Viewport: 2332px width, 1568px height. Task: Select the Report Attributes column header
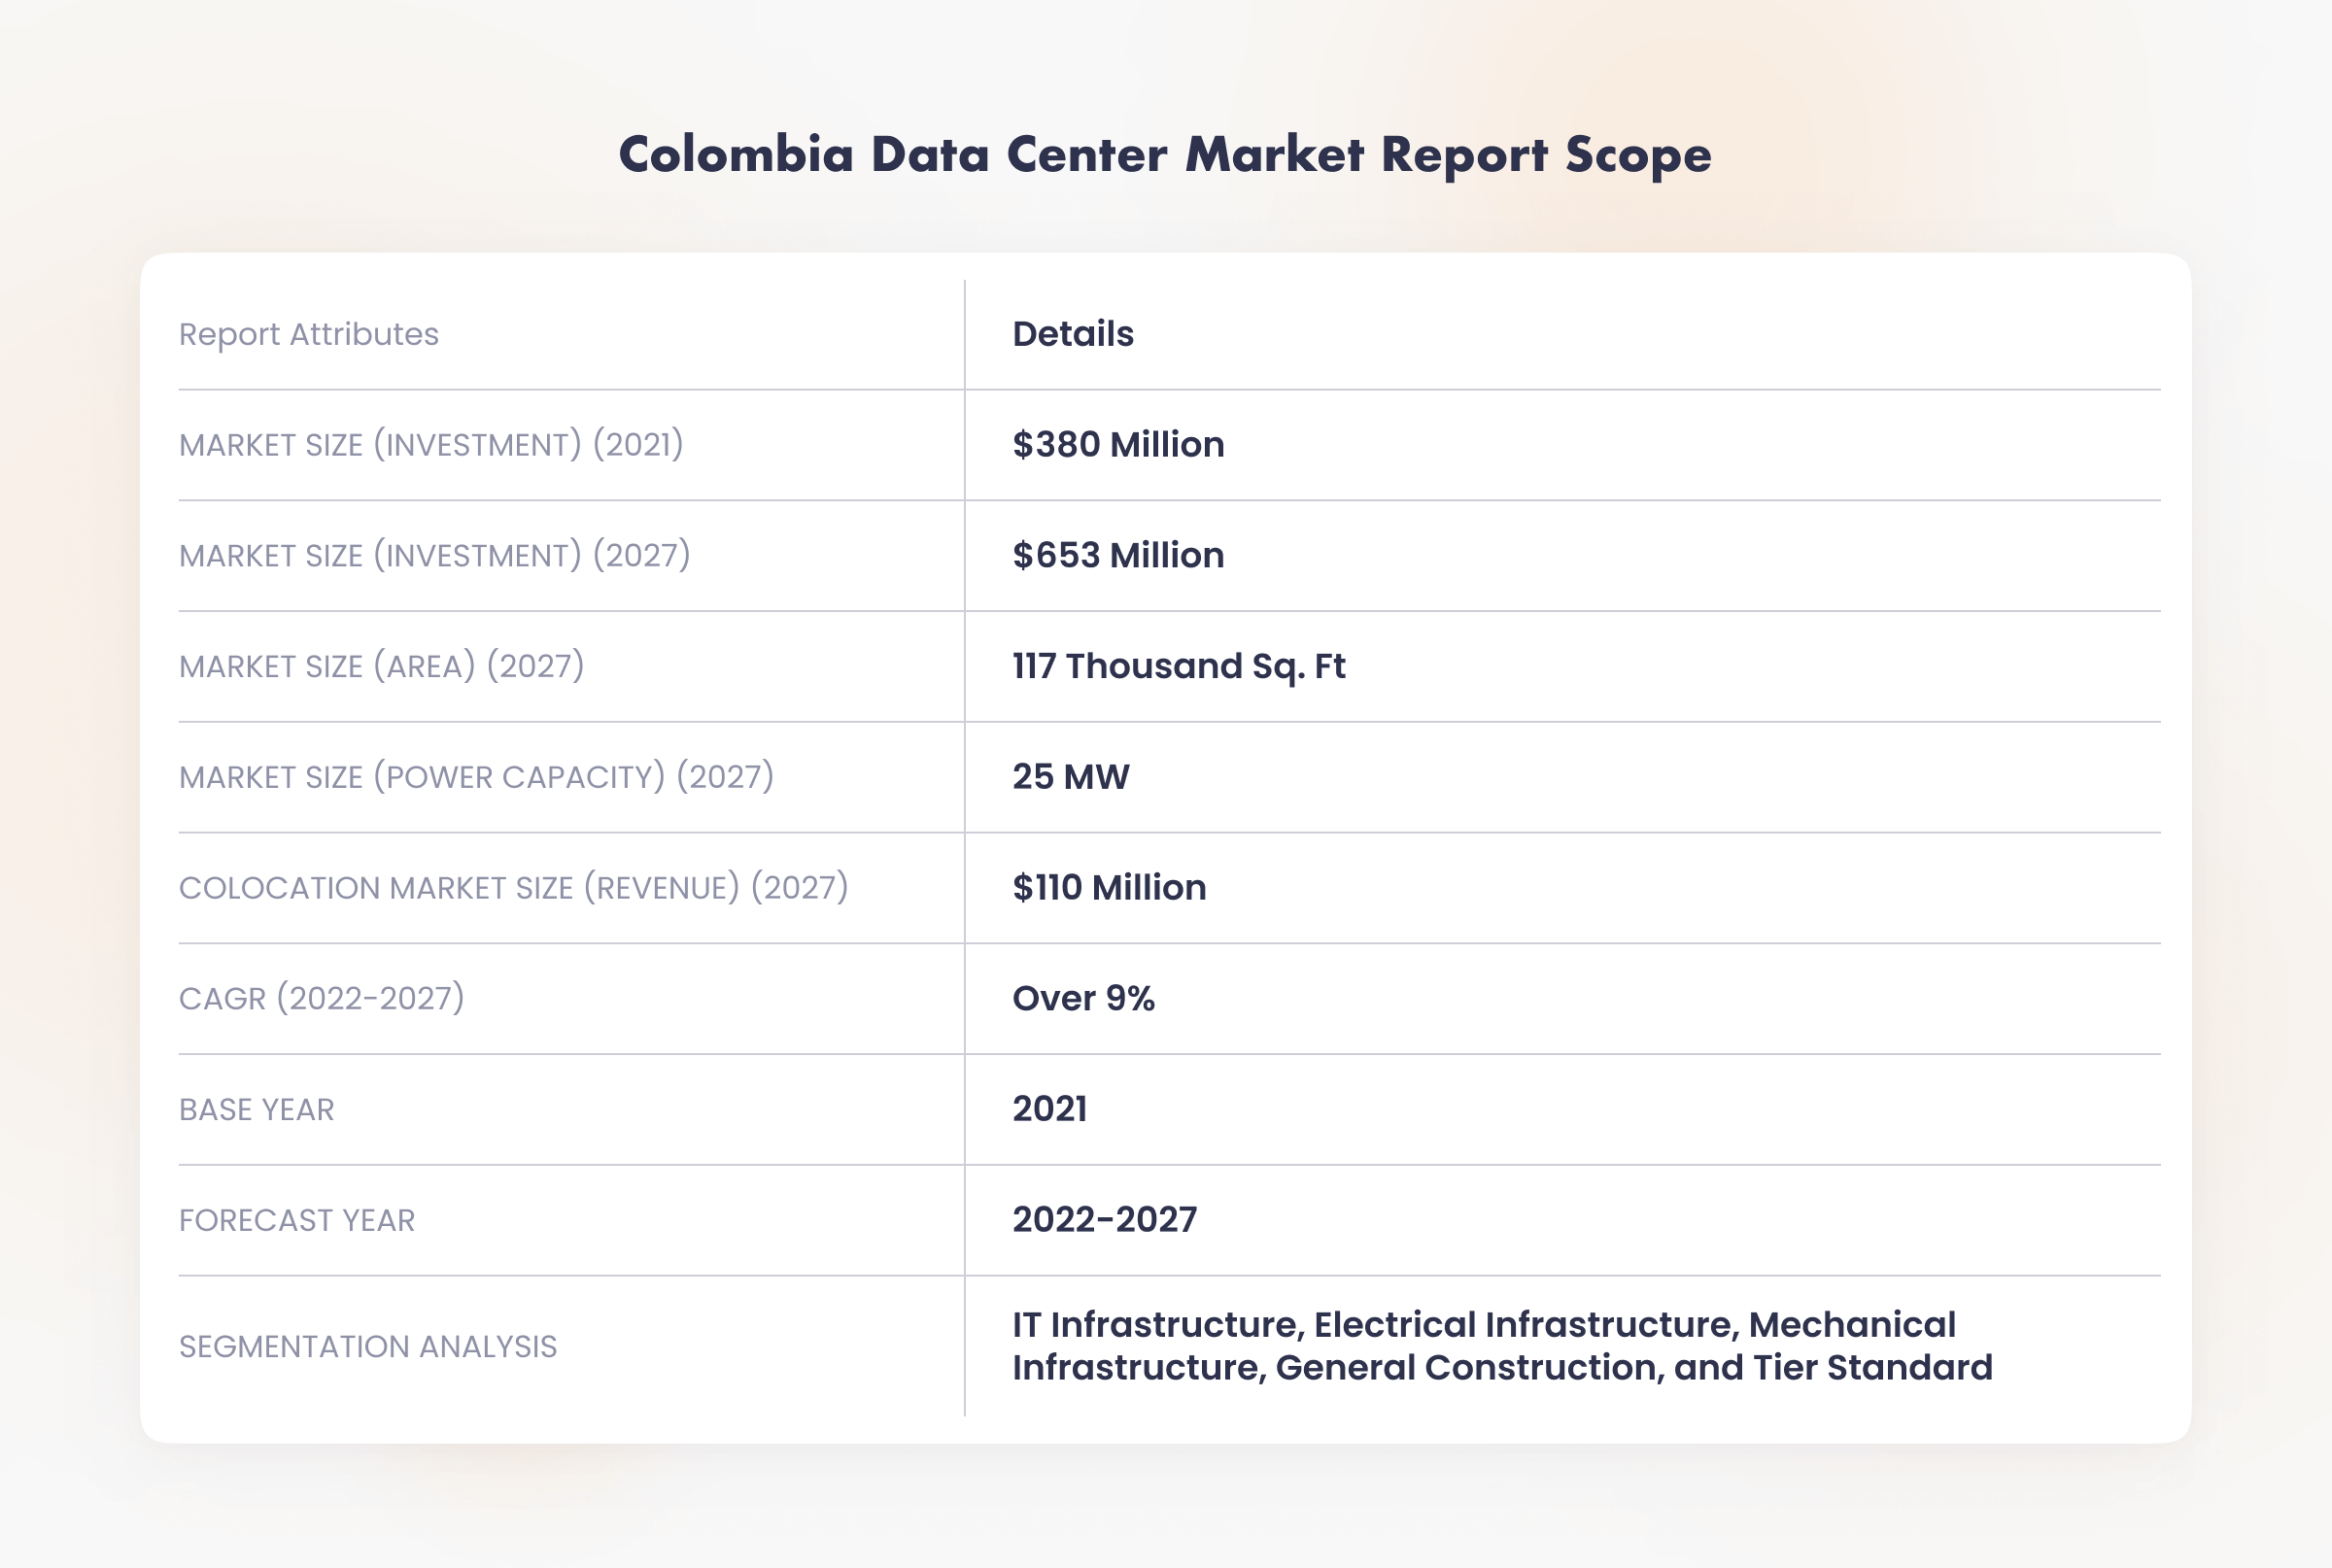[308, 334]
